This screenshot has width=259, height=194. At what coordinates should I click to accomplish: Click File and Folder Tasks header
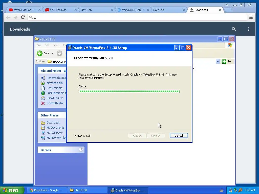point(52,71)
